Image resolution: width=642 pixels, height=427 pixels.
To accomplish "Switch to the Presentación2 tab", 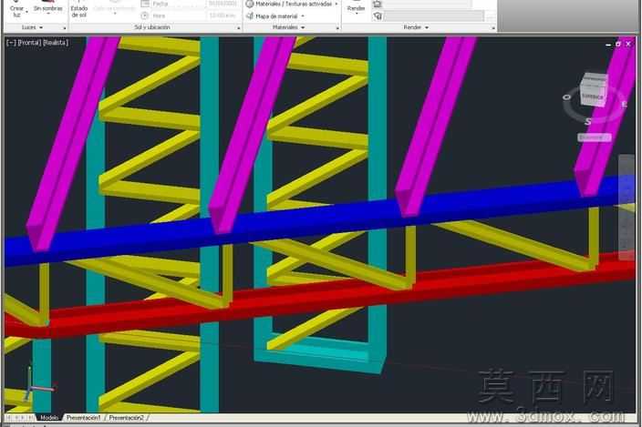I will (127, 418).
